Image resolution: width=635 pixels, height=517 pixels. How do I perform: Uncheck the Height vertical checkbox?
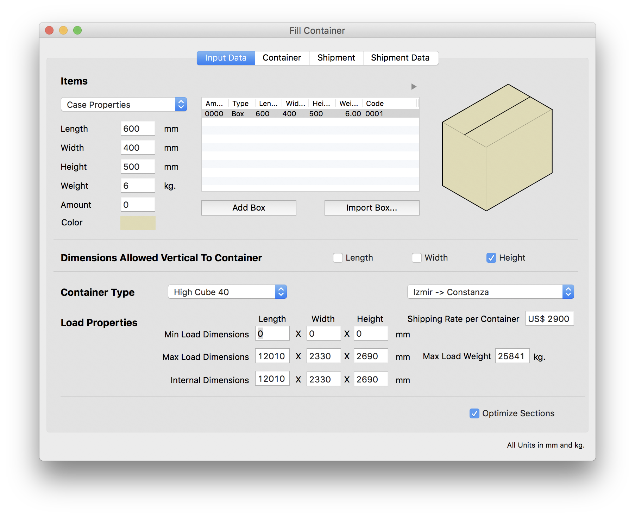[x=491, y=258]
